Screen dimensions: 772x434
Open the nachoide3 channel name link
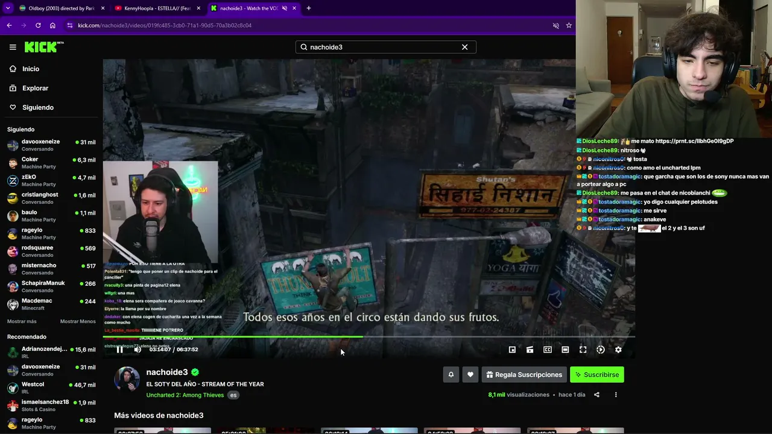pyautogui.click(x=167, y=373)
